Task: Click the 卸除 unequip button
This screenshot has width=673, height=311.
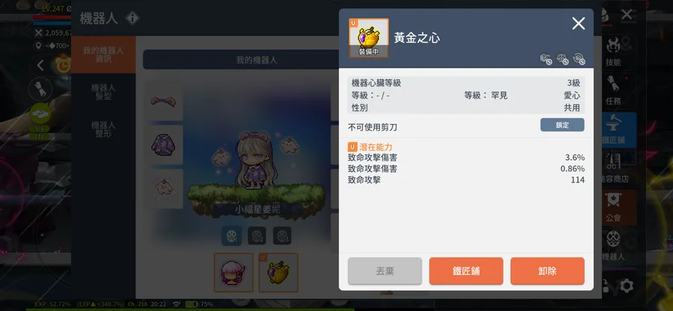Action: pyautogui.click(x=547, y=271)
